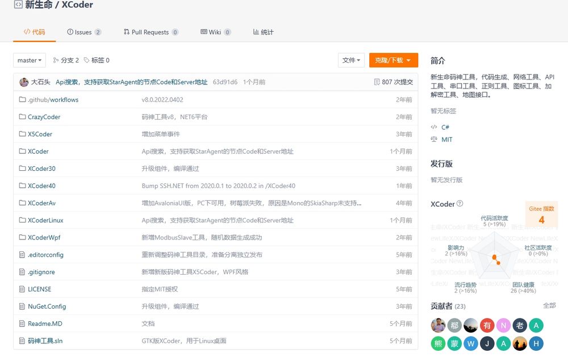Click the LICENSE file icon
The image size is (568, 357).
point(22,289)
